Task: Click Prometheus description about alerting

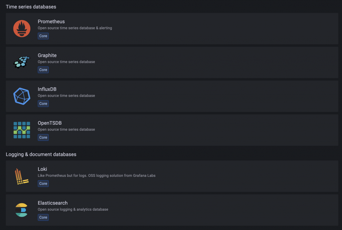Action: [x=75, y=28]
